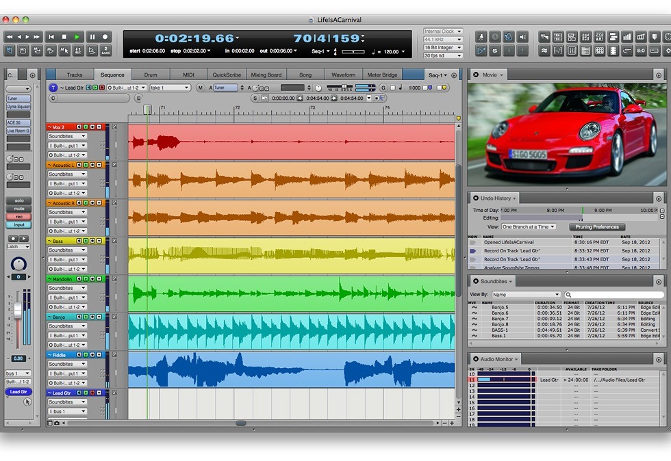Click the Input button in channel strip
The image size is (671, 461).
click(19, 225)
